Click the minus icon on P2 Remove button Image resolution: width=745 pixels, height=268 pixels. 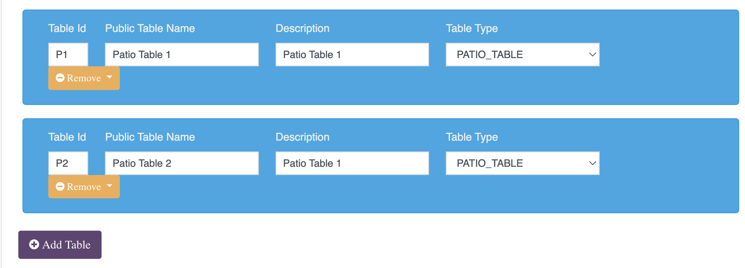[60, 187]
